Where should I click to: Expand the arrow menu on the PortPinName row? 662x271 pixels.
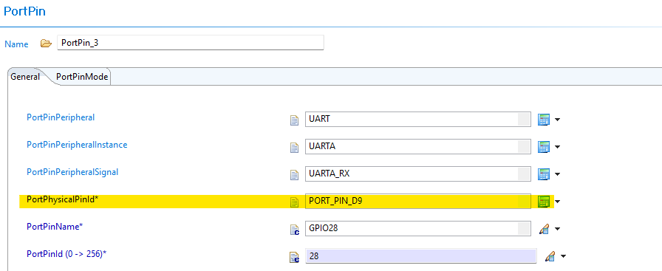(x=557, y=229)
